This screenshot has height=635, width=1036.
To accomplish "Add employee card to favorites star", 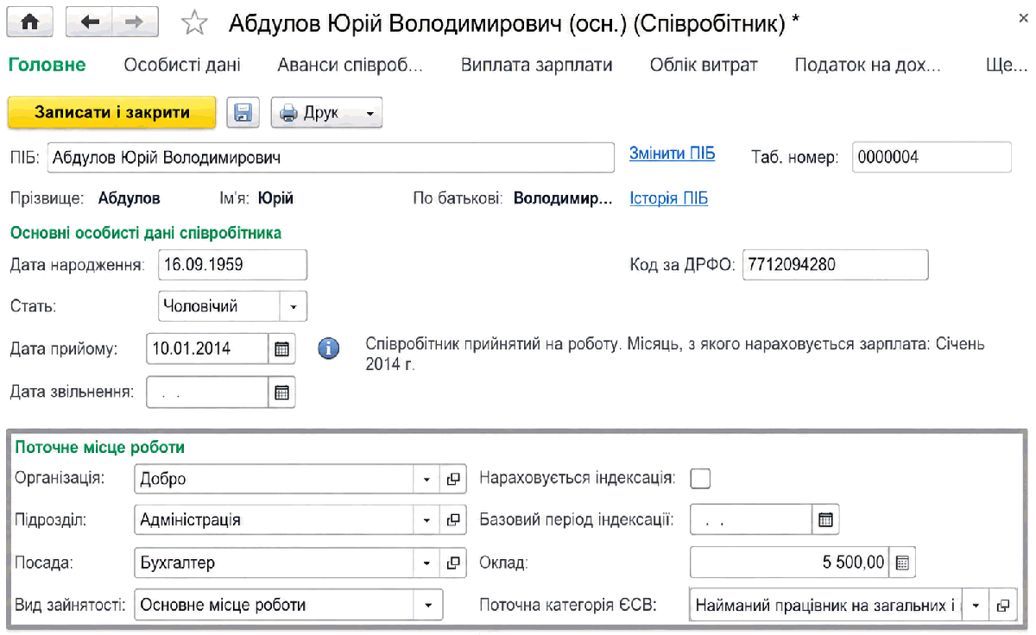I will tap(195, 24).
